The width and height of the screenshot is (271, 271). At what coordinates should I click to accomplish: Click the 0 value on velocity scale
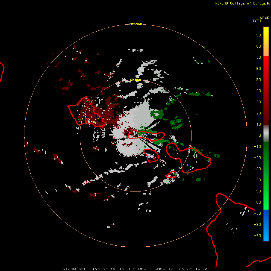click(260, 135)
